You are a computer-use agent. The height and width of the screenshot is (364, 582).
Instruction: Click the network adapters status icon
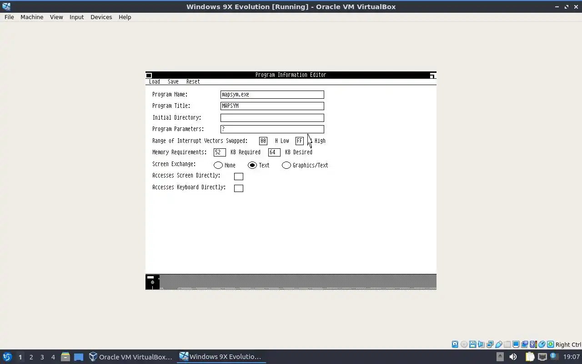490,344
